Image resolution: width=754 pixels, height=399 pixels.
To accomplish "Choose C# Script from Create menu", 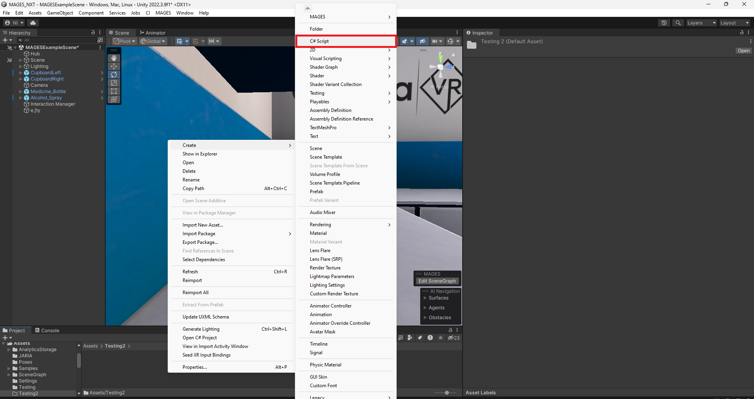I will 346,41.
